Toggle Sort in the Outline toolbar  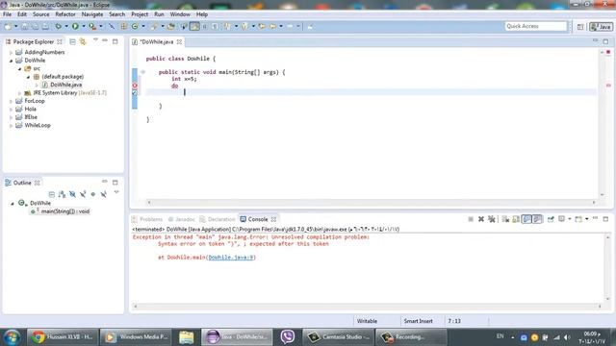click(x=62, y=194)
